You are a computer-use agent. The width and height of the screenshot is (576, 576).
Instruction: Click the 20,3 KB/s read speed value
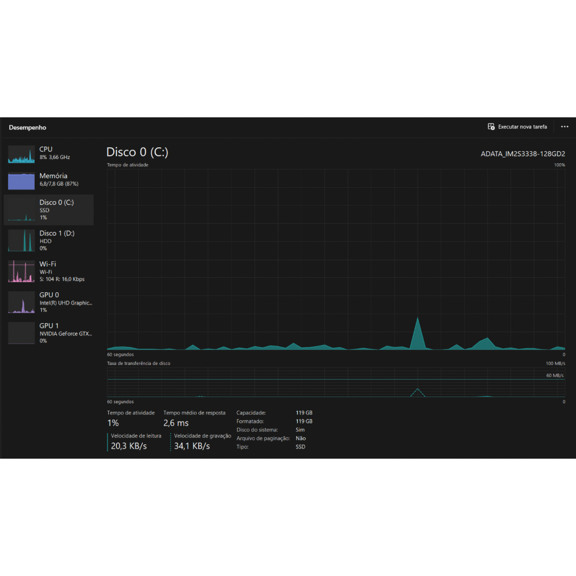tap(129, 446)
